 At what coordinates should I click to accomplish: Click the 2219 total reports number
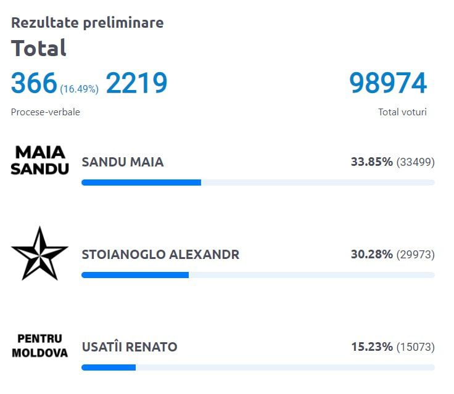[136, 83]
